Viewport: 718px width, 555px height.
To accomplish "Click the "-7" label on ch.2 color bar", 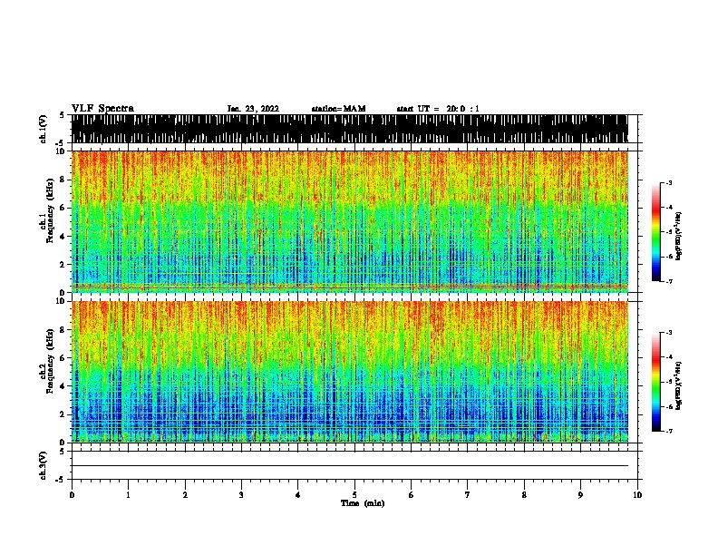I will [x=668, y=431].
